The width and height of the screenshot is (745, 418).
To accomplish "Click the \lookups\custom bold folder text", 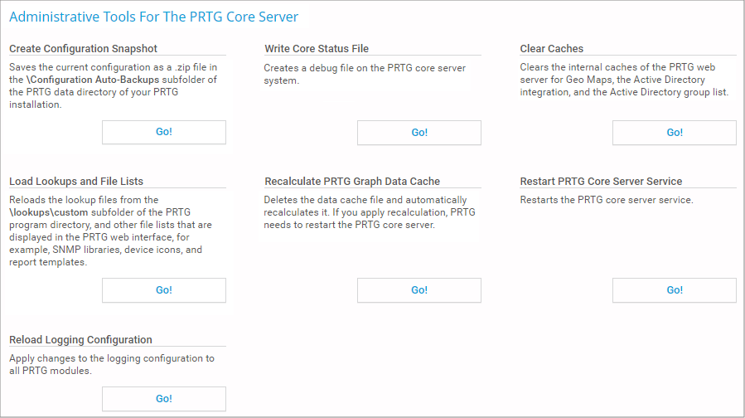I will pyautogui.click(x=49, y=212).
